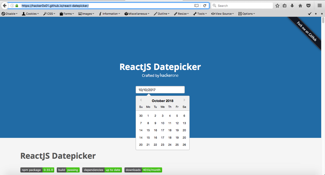Image resolution: width=325 pixels, height=175 pixels.
Task: Select day 26 in the calendar
Action: coord(184,145)
